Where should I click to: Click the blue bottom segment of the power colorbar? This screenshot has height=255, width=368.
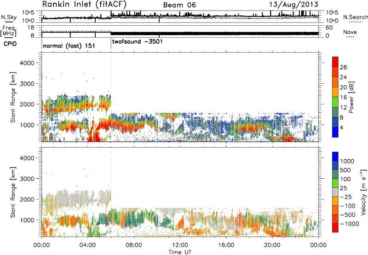coord(335,132)
